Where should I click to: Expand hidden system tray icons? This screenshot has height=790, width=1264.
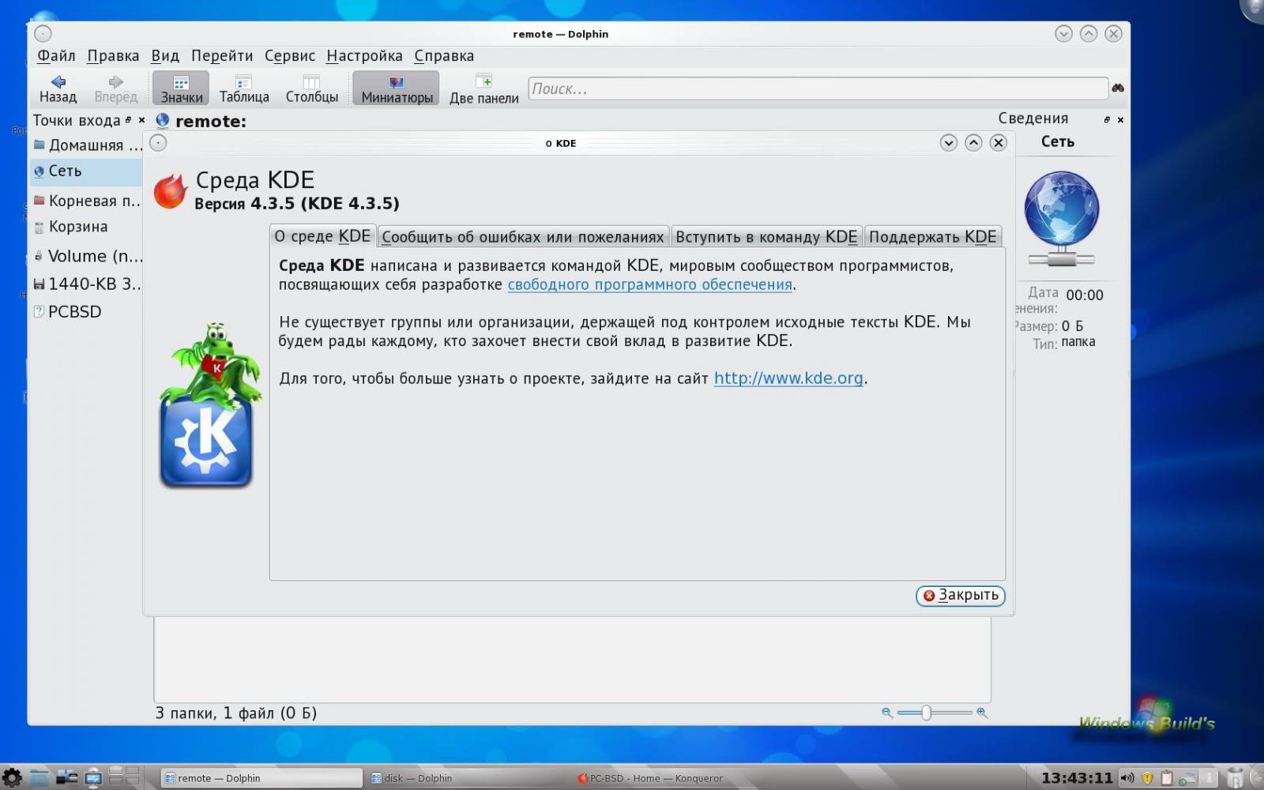coord(1209,778)
